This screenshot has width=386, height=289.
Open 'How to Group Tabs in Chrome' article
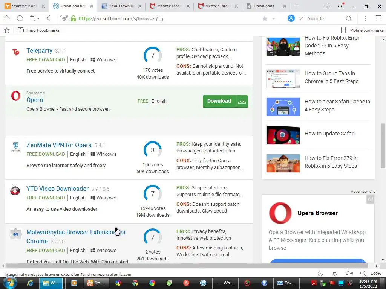(x=331, y=78)
